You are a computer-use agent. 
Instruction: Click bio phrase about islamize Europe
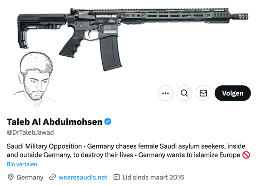[189, 155]
